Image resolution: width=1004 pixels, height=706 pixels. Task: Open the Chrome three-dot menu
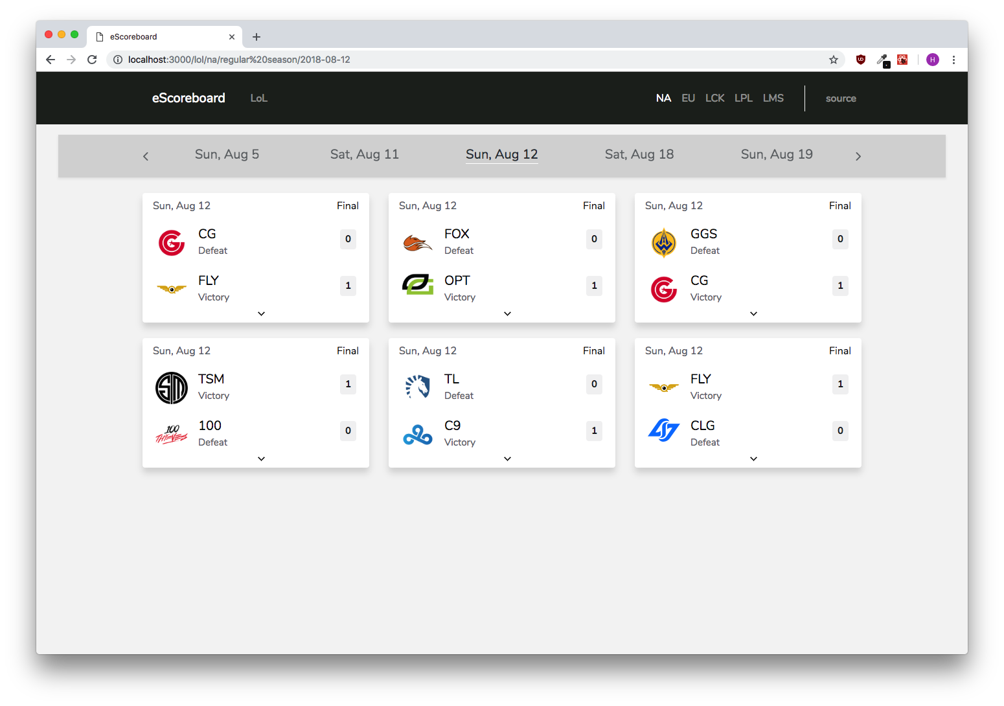[953, 60]
